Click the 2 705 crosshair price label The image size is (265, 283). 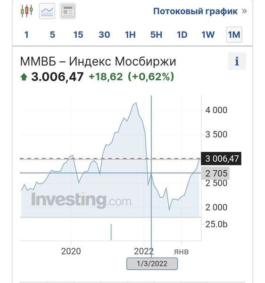215,173
